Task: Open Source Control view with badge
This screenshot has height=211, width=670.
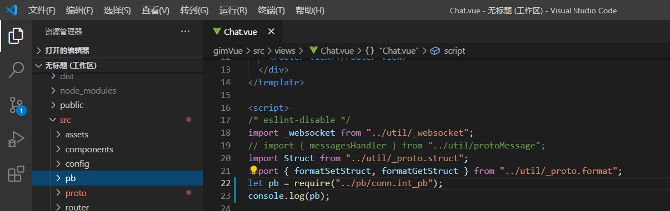Action: pos(16,105)
